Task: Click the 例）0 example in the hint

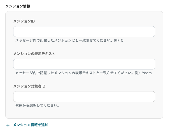Action: click(118, 41)
